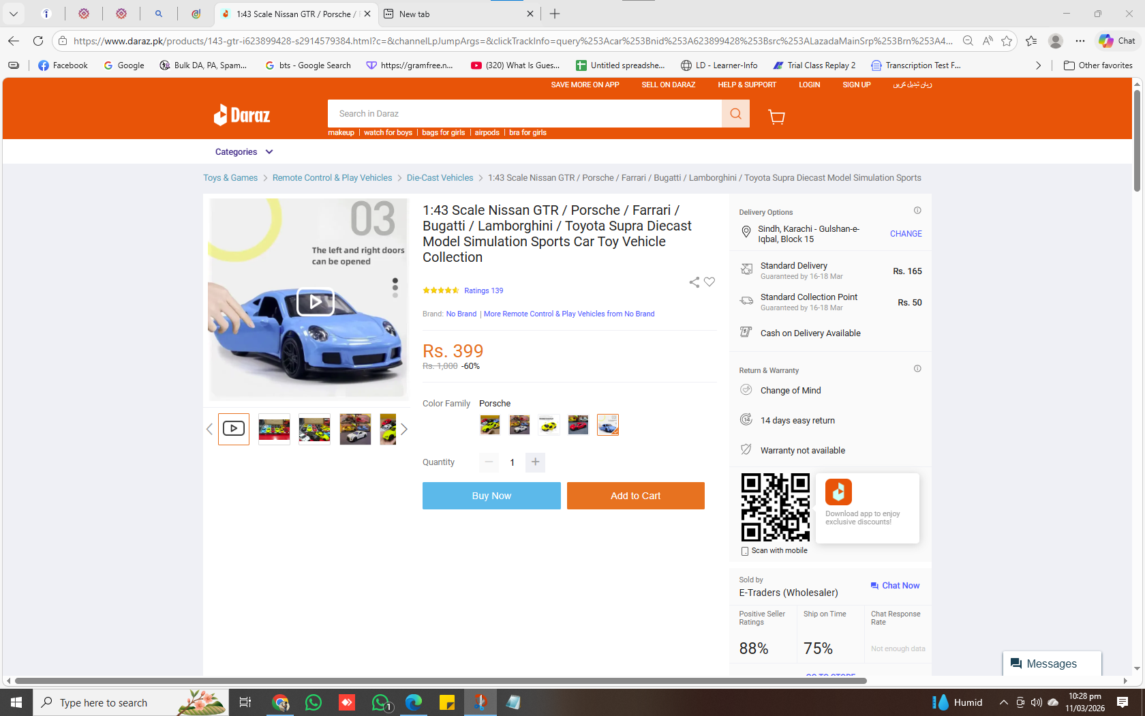Click the Buy Now button
The image size is (1145, 716).
[491, 496]
